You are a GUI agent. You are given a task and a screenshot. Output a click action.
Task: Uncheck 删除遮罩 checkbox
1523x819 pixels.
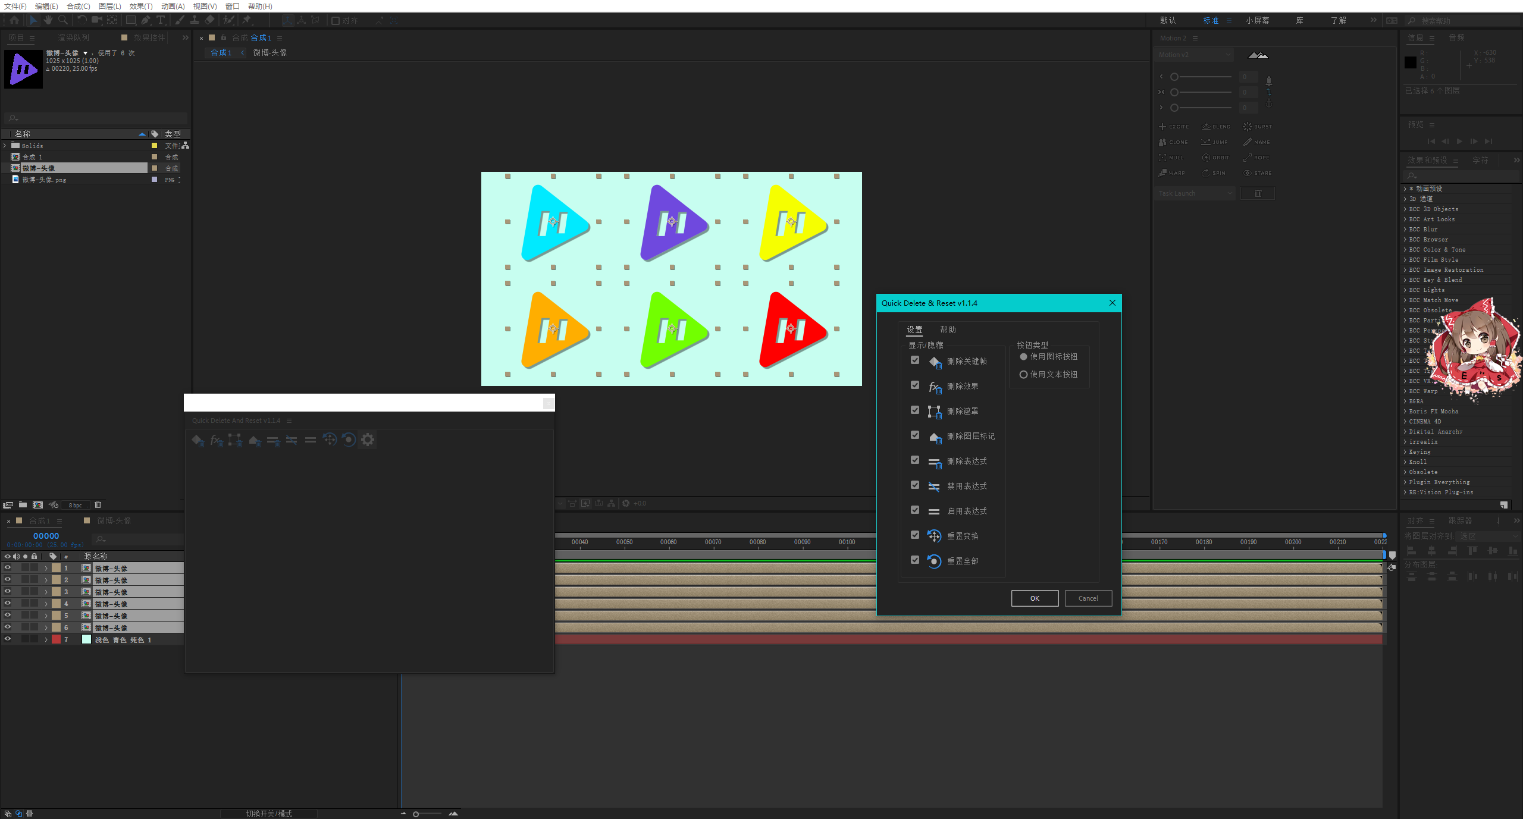pyautogui.click(x=915, y=410)
